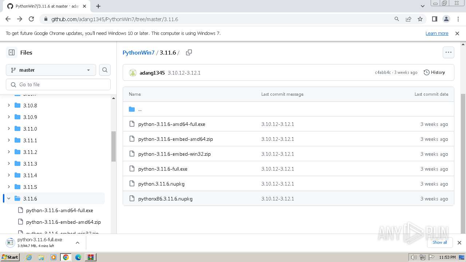Select python-3.11.6-embed-amd64.zip in tree
The image size is (466, 262).
coord(63,222)
